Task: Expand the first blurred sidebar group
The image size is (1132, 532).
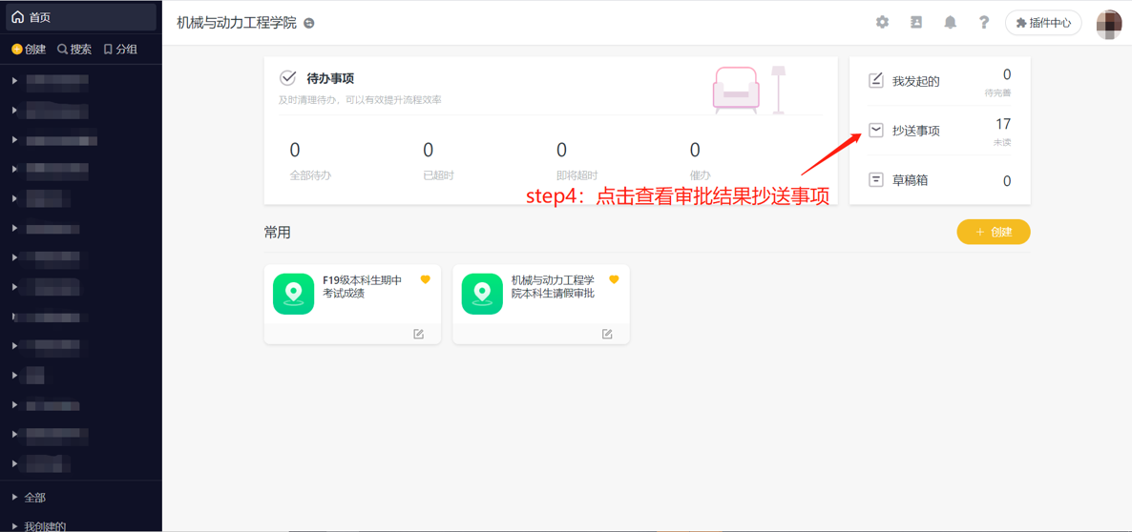Action: pyautogui.click(x=15, y=81)
